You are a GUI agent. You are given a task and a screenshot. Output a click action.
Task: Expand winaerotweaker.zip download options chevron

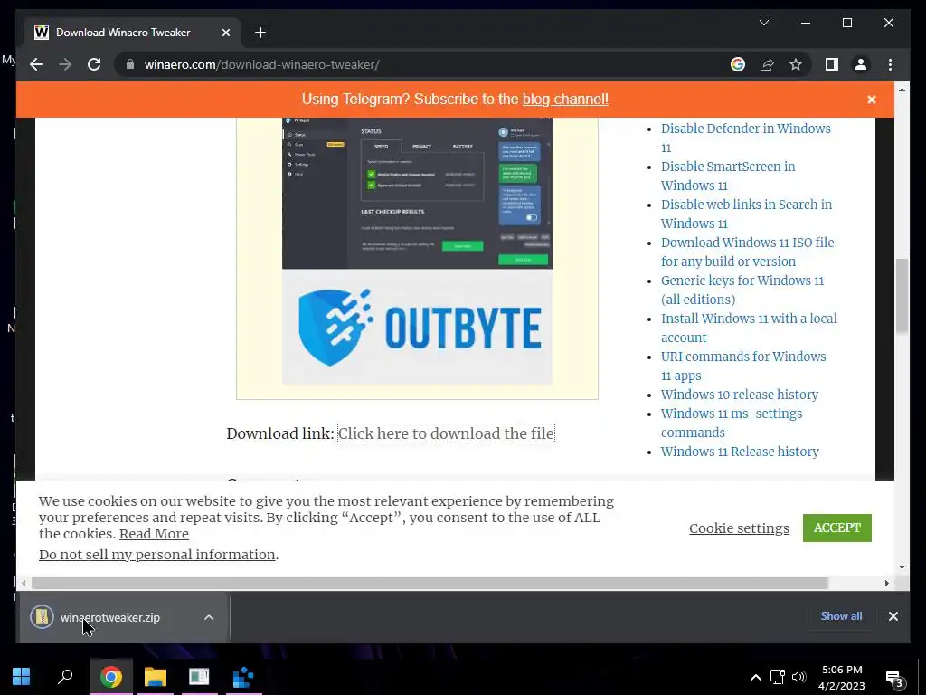click(x=209, y=617)
